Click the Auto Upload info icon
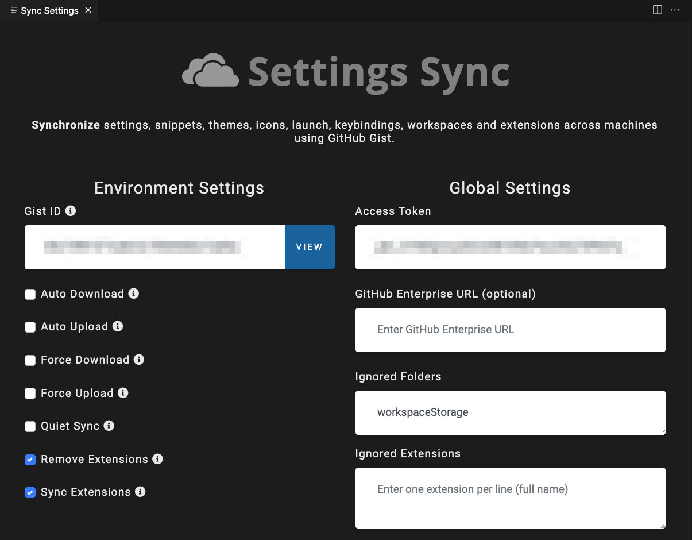 click(x=118, y=326)
